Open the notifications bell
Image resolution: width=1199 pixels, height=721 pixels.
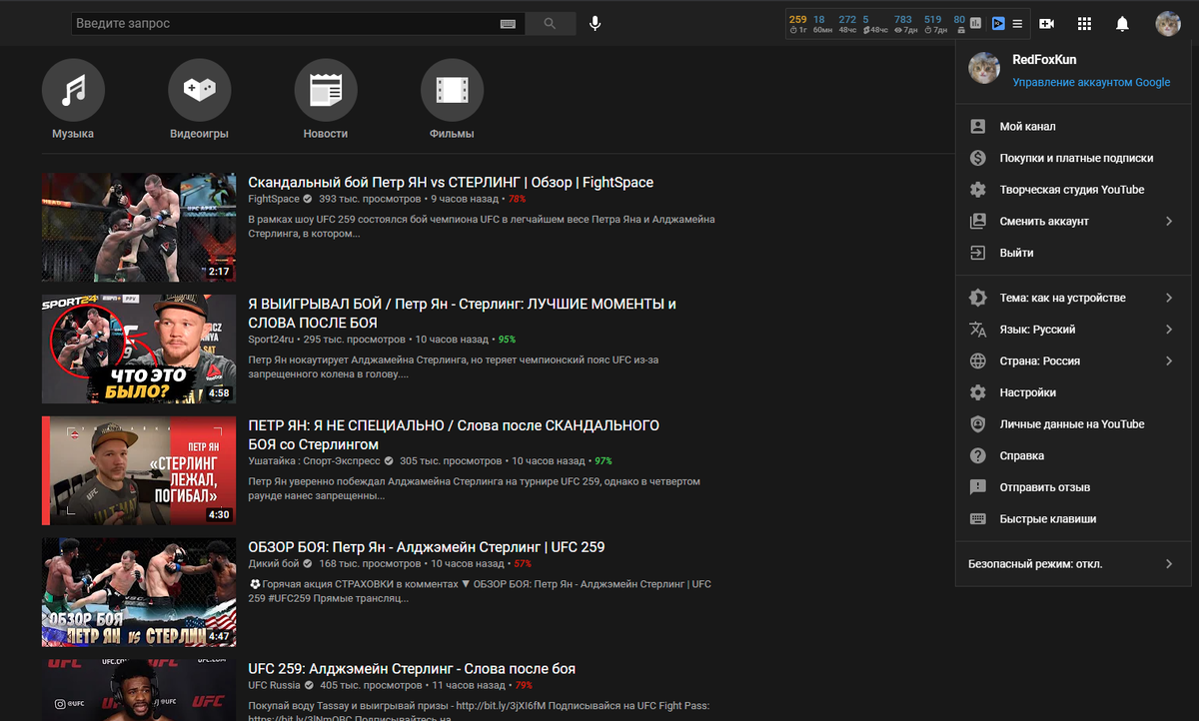point(1122,23)
